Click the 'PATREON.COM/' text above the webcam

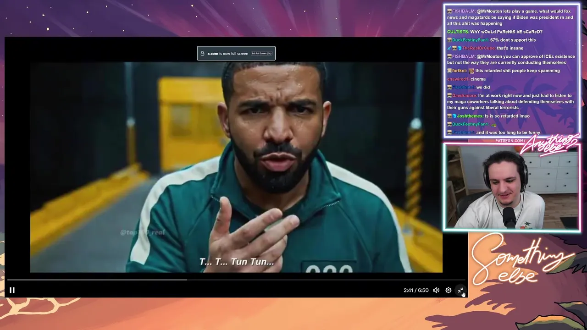(510, 140)
